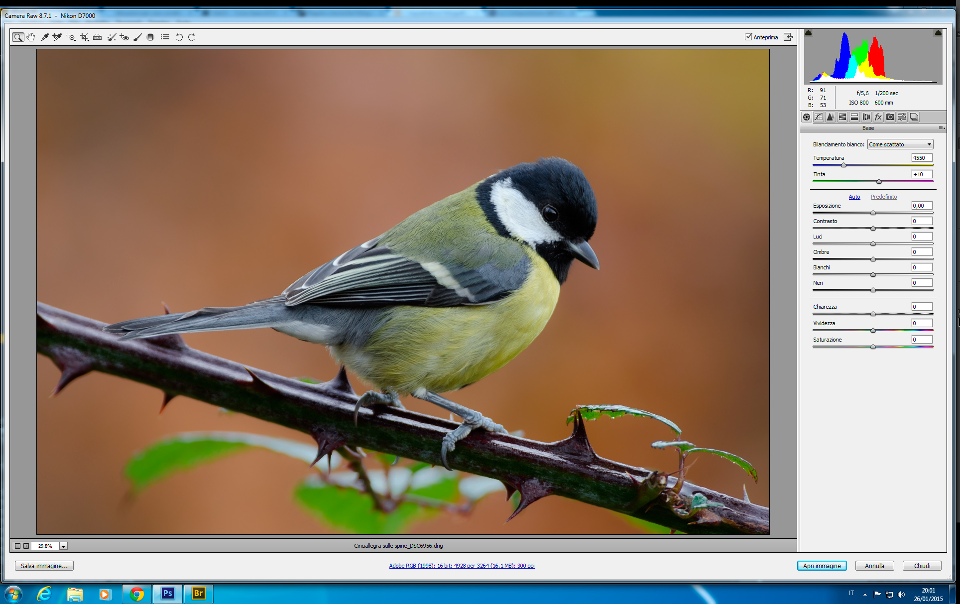Switch to the Tone Curve tab
This screenshot has height=604, width=960.
tap(819, 117)
